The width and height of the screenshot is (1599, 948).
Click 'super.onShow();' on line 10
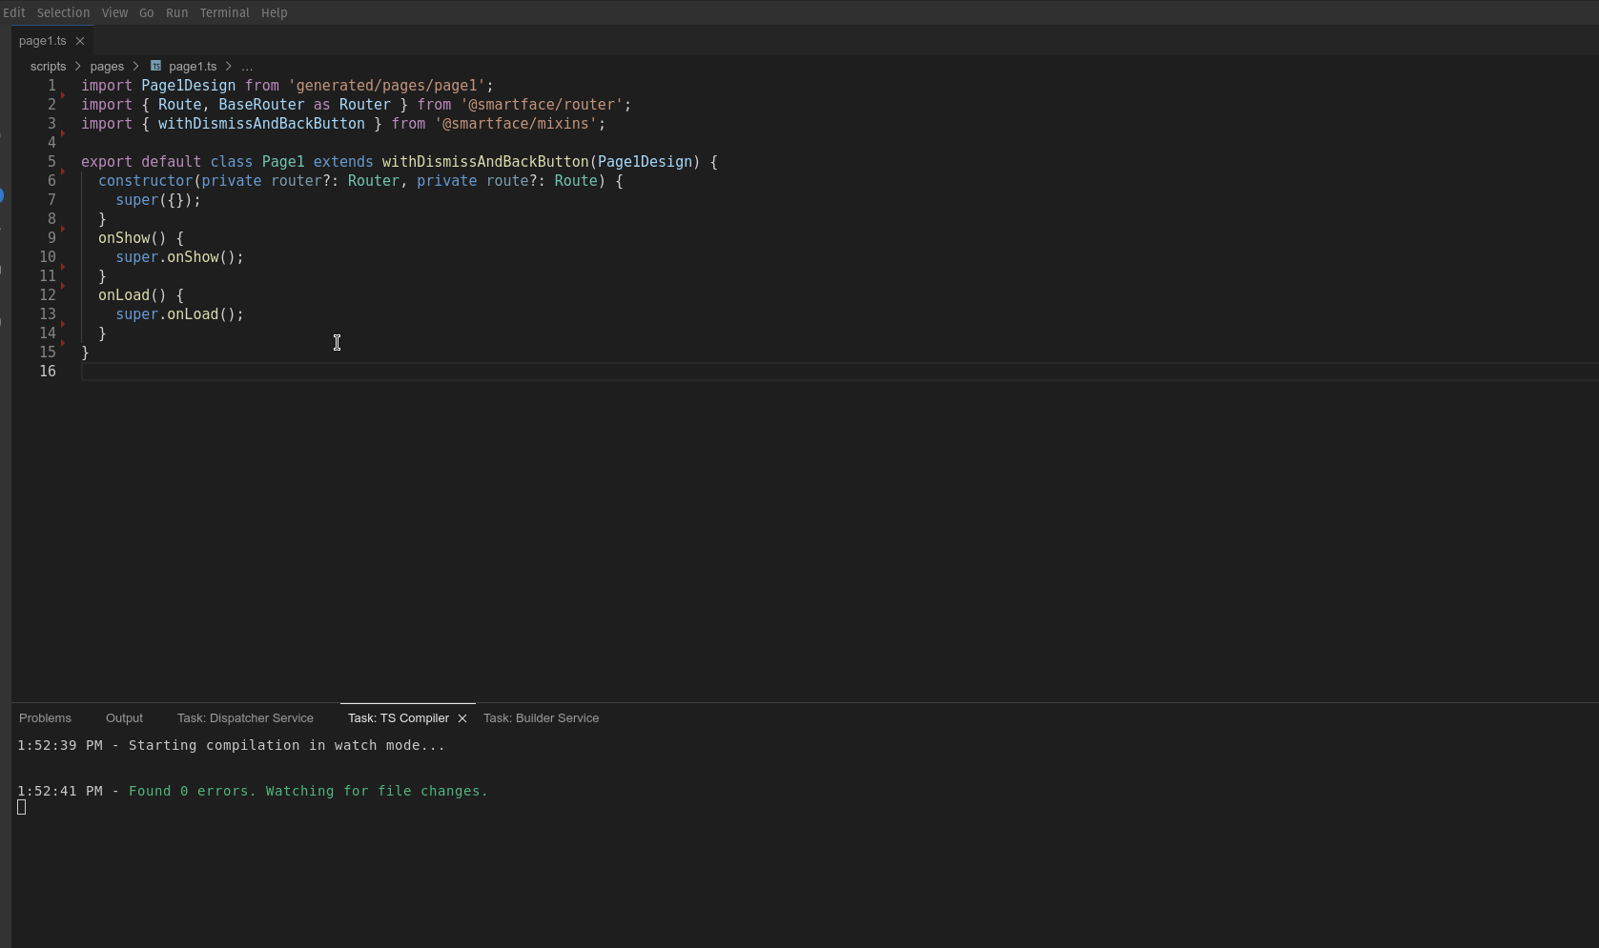pos(179,257)
